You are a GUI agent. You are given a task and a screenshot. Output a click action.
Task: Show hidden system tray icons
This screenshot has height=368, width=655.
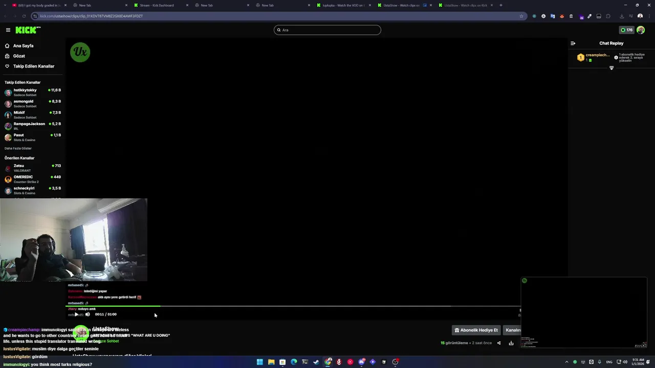[566, 362]
